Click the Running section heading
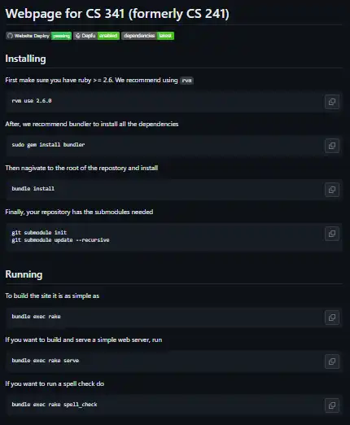Image resolution: width=350 pixels, height=425 pixels. (x=24, y=274)
